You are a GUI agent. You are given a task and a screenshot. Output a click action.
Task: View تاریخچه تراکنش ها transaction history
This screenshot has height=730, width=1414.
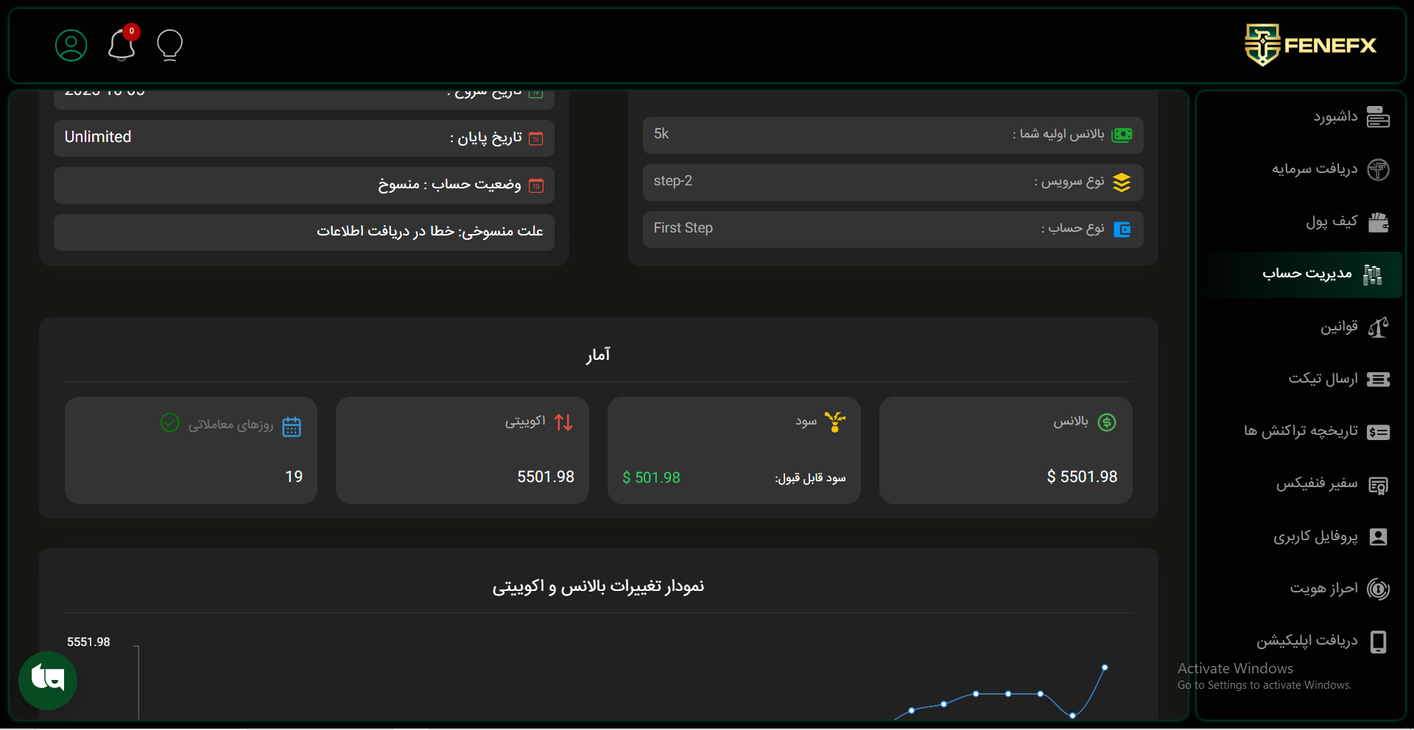(1301, 431)
